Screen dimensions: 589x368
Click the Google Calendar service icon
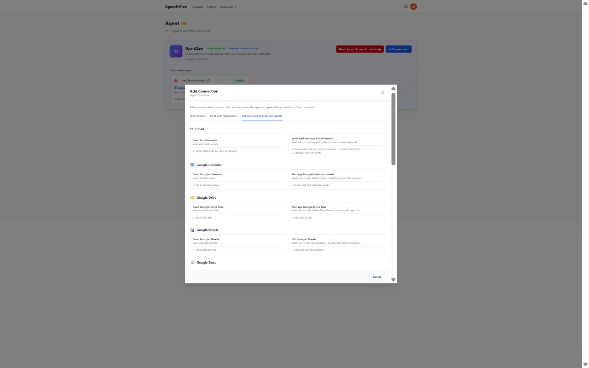[192, 165]
